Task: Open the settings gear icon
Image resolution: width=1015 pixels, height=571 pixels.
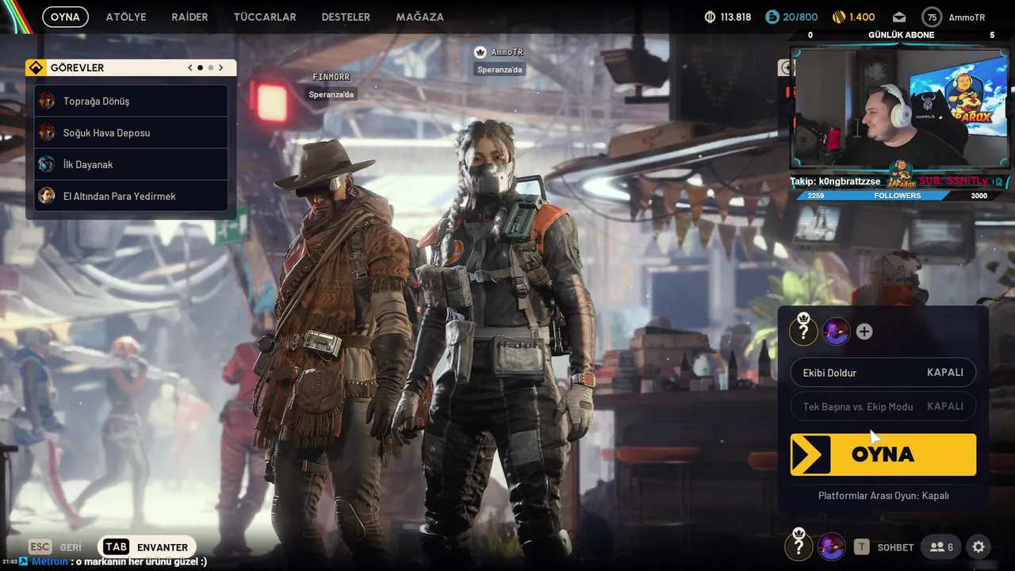Action: pos(979,547)
